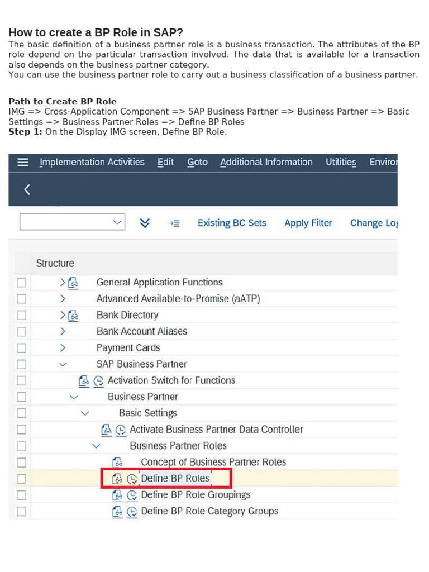Collapse Basic Settings node

point(85,413)
